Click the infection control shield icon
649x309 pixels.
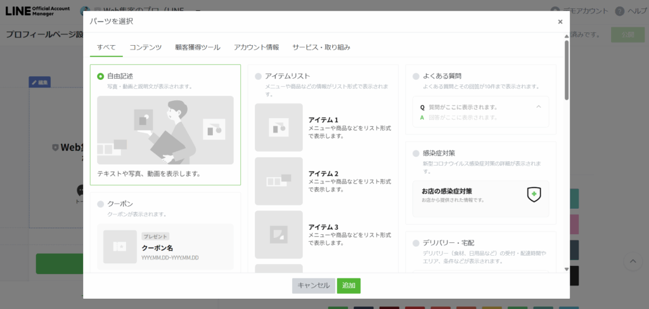(534, 194)
